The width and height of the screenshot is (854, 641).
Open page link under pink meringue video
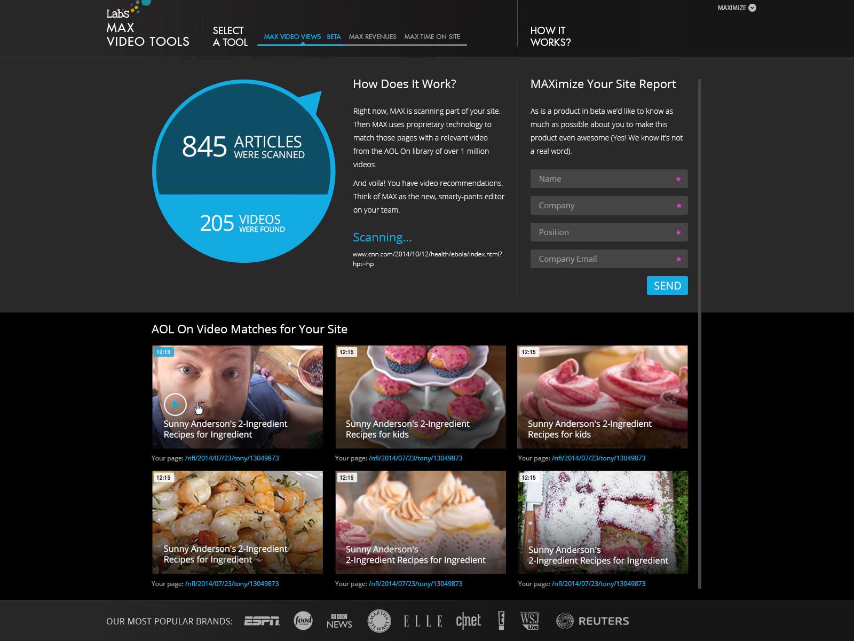click(x=598, y=458)
